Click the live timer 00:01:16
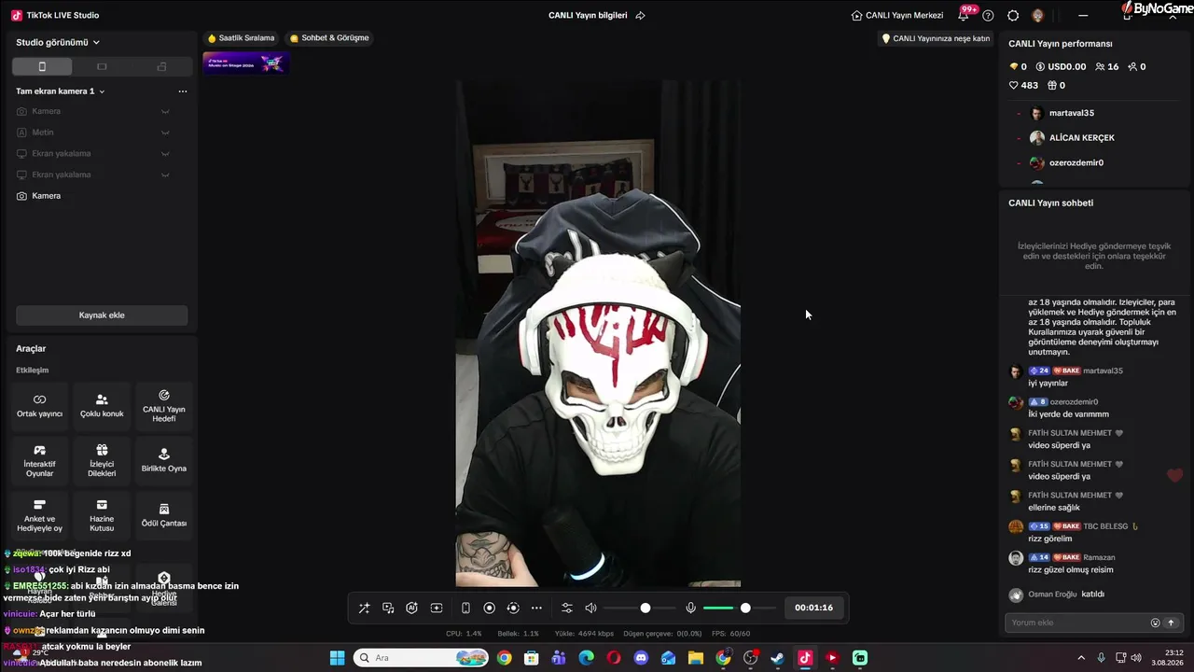Viewport: 1194px width, 672px height. (813, 608)
